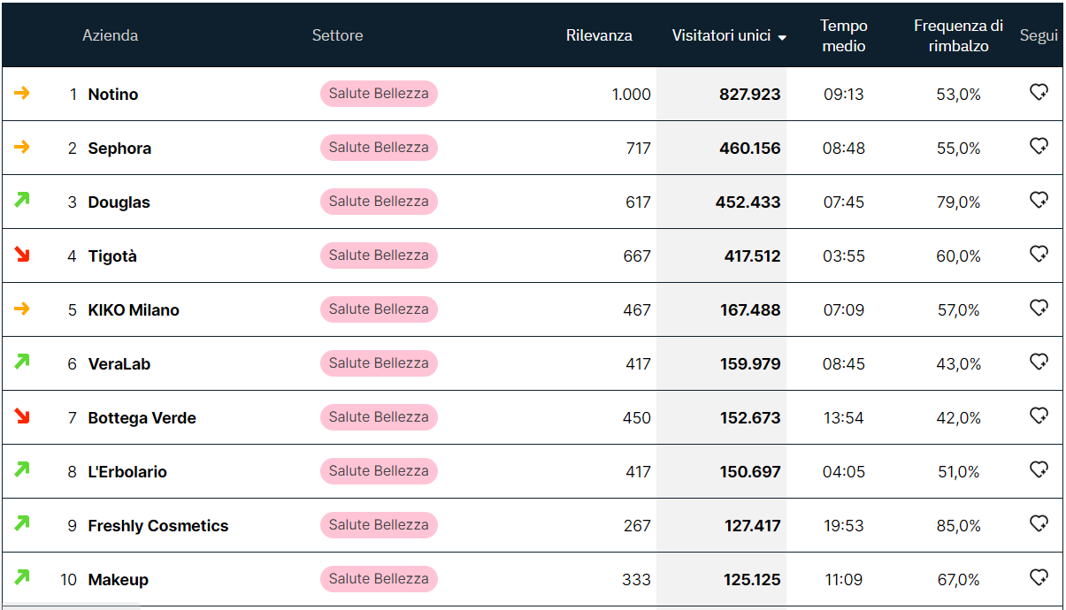The height and width of the screenshot is (610, 1066).
Task: Open the Douglas company link
Action: [x=119, y=202]
